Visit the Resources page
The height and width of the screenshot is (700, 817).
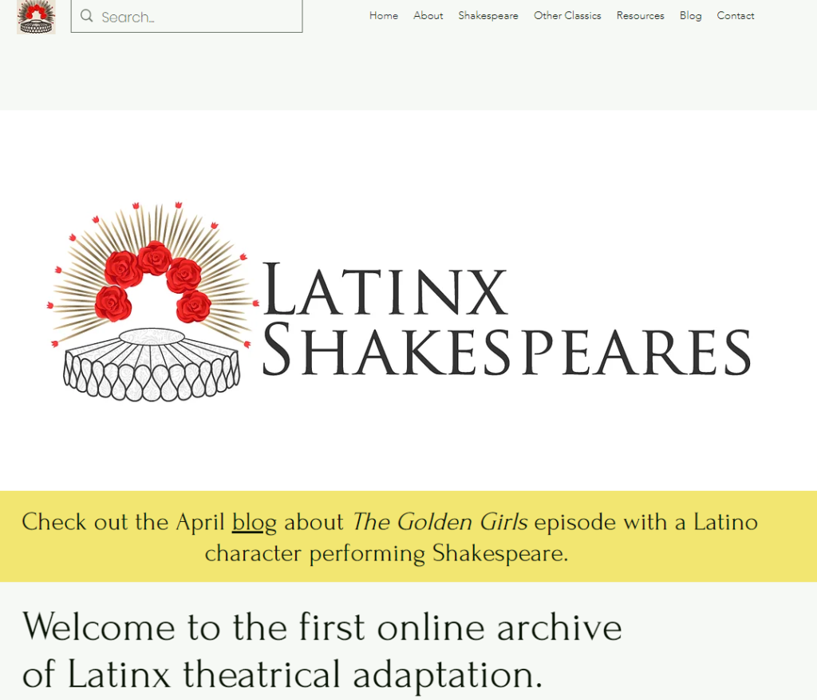tap(641, 15)
